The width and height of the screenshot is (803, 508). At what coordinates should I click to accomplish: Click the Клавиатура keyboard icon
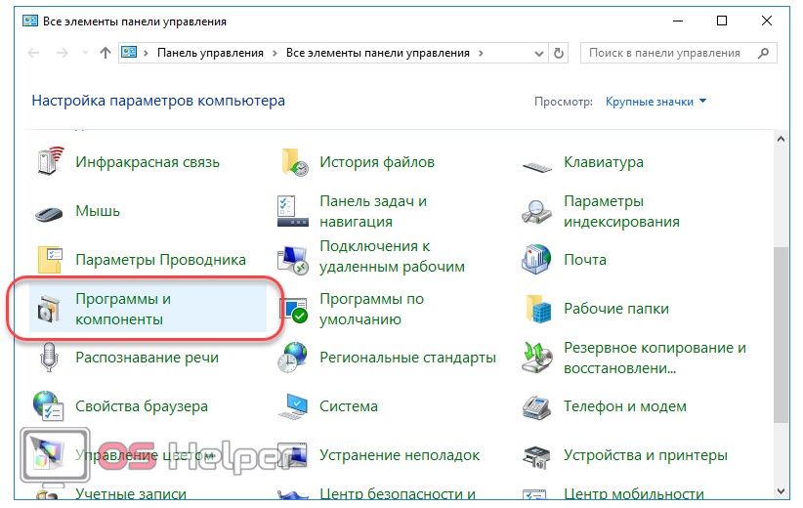538,163
